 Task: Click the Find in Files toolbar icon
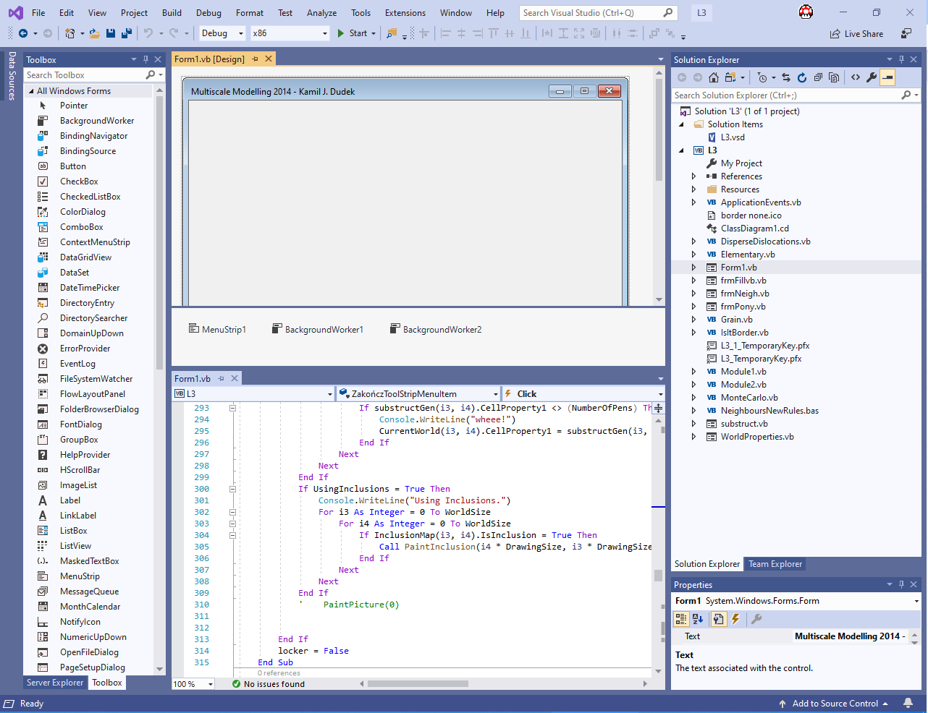tap(392, 33)
